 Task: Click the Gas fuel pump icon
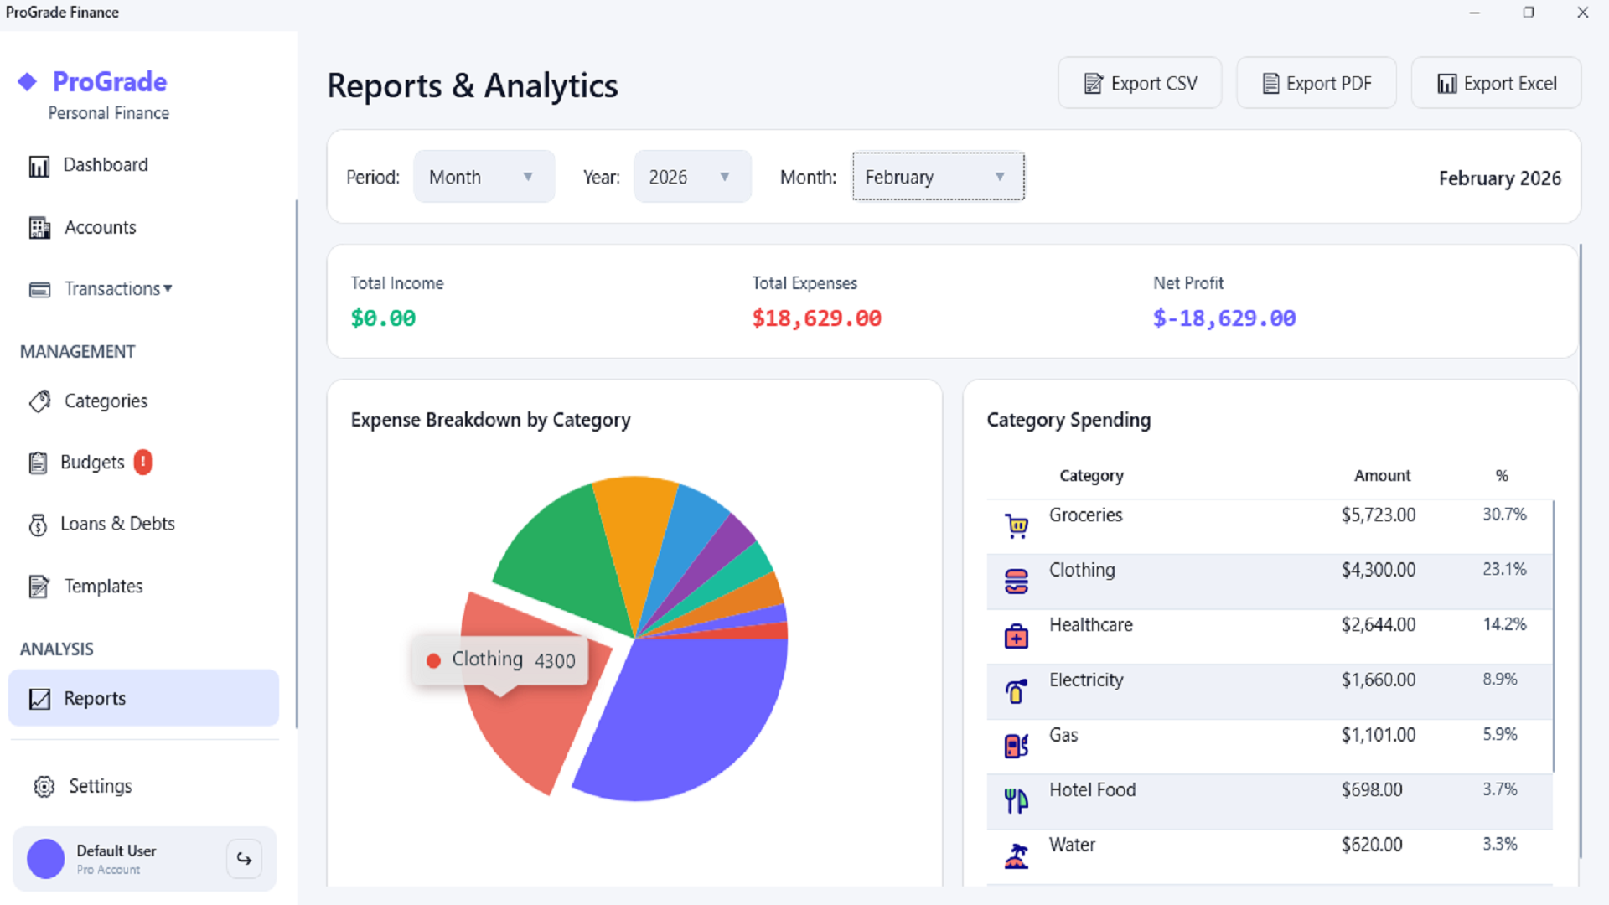(x=1017, y=746)
